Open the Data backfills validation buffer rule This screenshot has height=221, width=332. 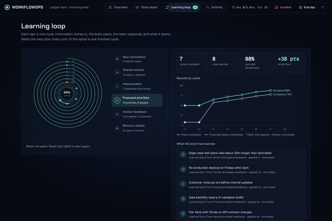241,200
